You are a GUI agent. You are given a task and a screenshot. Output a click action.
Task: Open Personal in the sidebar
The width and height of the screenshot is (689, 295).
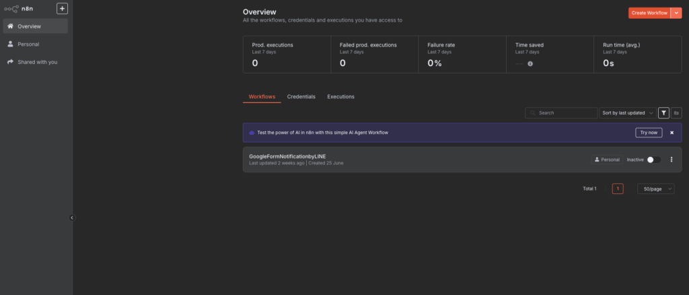(28, 44)
